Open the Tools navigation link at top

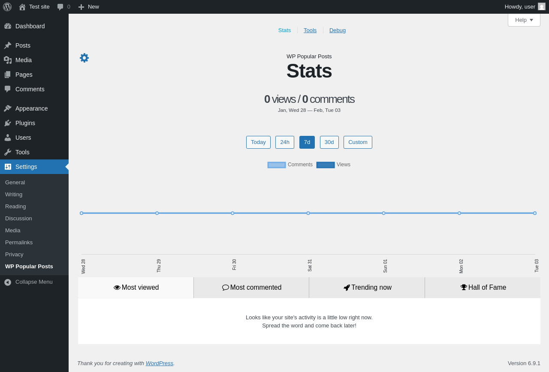[310, 30]
